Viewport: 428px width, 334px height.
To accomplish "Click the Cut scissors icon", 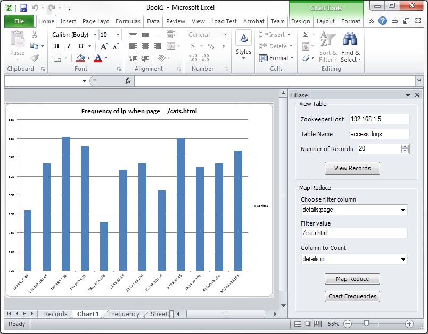I will [35, 35].
